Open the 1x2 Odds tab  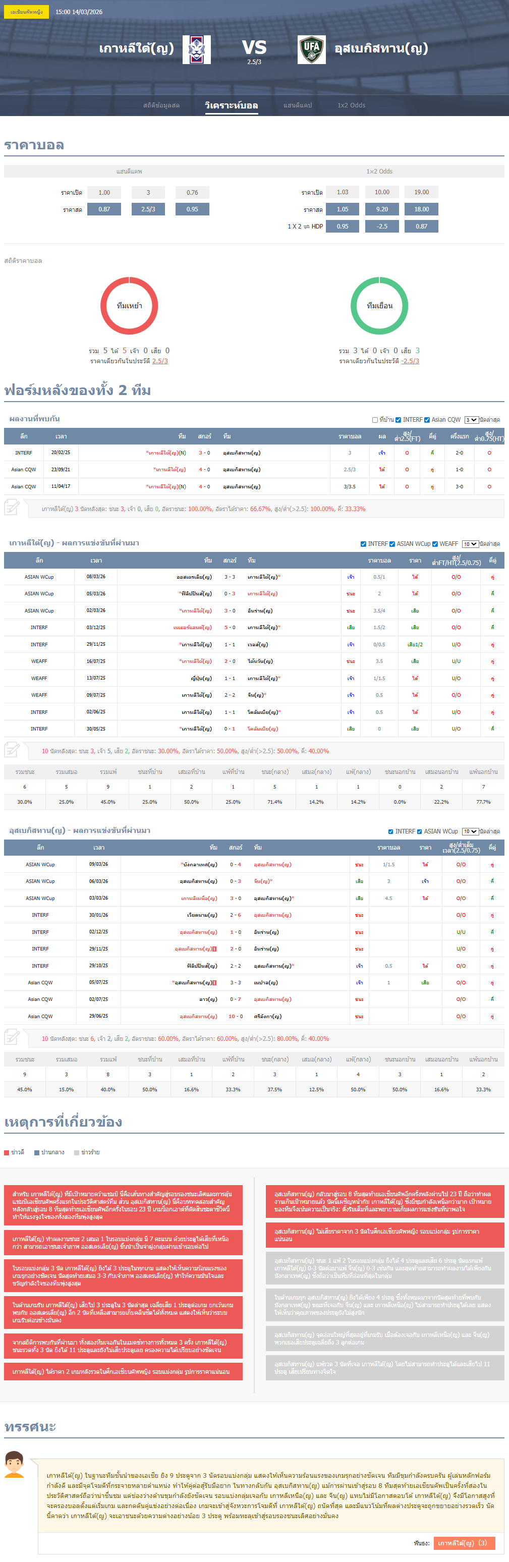352,105
